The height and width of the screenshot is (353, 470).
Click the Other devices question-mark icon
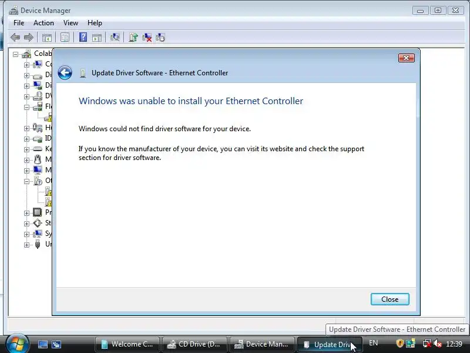coord(38,181)
